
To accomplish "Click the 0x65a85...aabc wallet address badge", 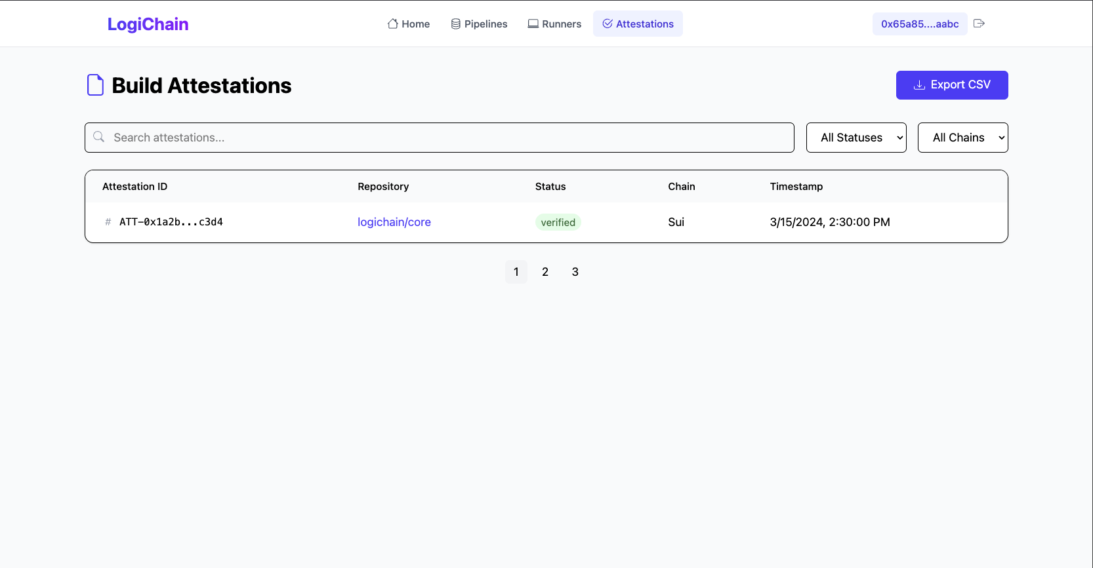I will click(x=919, y=24).
